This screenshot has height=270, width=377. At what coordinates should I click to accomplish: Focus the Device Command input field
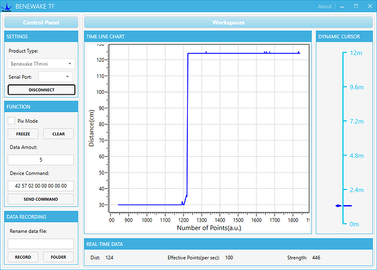(x=41, y=186)
